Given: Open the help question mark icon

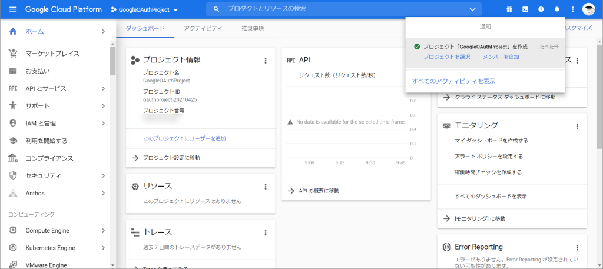Looking at the screenshot, I should [541, 9].
